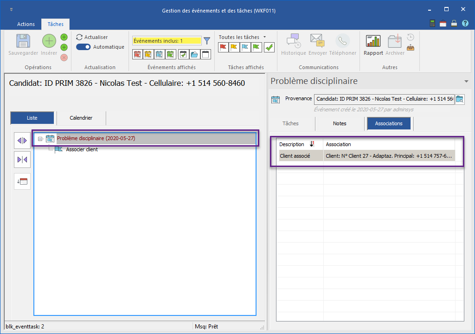This screenshot has width=475, height=334.
Task: Click the upper small green plus icon
Action: pyautogui.click(x=64, y=37)
